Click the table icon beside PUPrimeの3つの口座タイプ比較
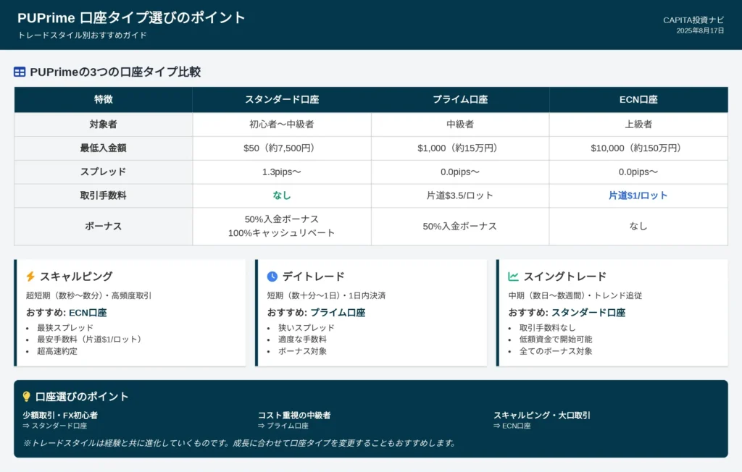This screenshot has height=472, width=742. click(20, 72)
